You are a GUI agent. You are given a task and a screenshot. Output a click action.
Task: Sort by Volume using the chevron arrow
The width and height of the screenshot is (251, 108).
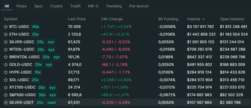203,19
